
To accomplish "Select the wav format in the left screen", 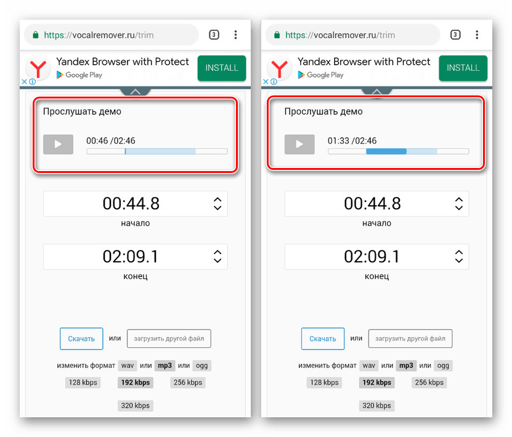I will click(x=128, y=366).
